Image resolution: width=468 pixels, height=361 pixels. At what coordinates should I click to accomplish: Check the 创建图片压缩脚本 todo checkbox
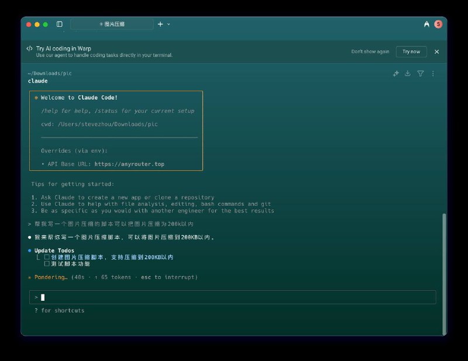click(46, 257)
